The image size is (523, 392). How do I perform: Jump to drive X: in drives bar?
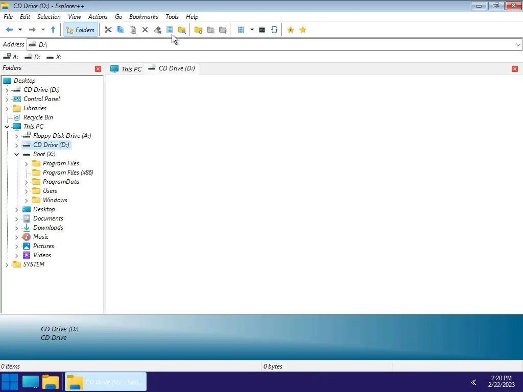[x=54, y=57]
